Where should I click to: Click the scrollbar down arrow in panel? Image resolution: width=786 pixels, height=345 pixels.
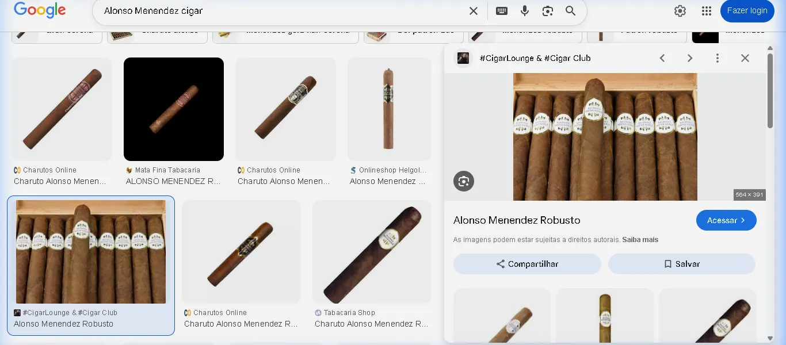pos(770,338)
